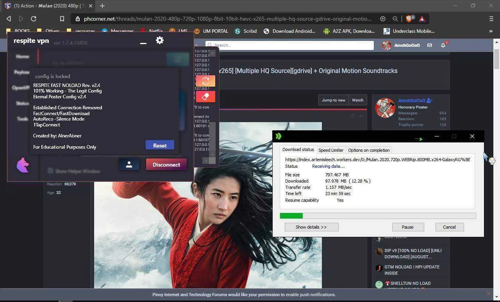Open Underclass Mobile bookmark
Screen dimensions: 500x302
pos(409,31)
